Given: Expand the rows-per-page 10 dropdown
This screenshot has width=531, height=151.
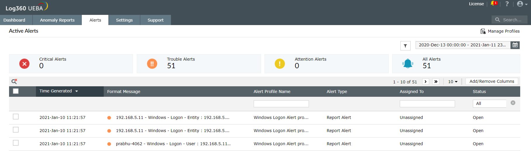Looking at the screenshot, I should click(x=453, y=82).
